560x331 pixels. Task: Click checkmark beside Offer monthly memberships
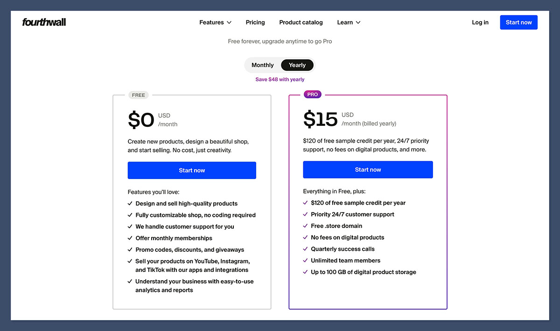click(x=130, y=238)
